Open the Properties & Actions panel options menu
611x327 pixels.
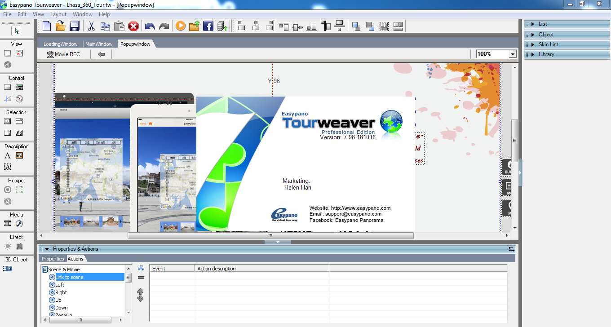511,249
